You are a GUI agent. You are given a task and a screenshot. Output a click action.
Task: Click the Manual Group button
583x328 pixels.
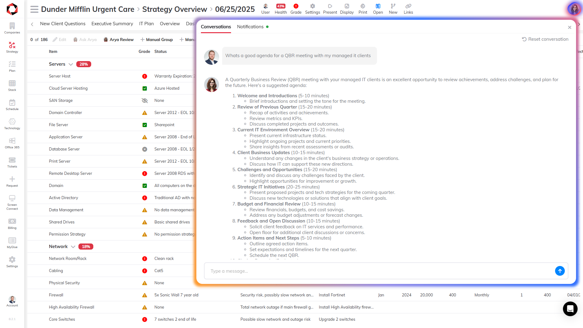click(157, 40)
